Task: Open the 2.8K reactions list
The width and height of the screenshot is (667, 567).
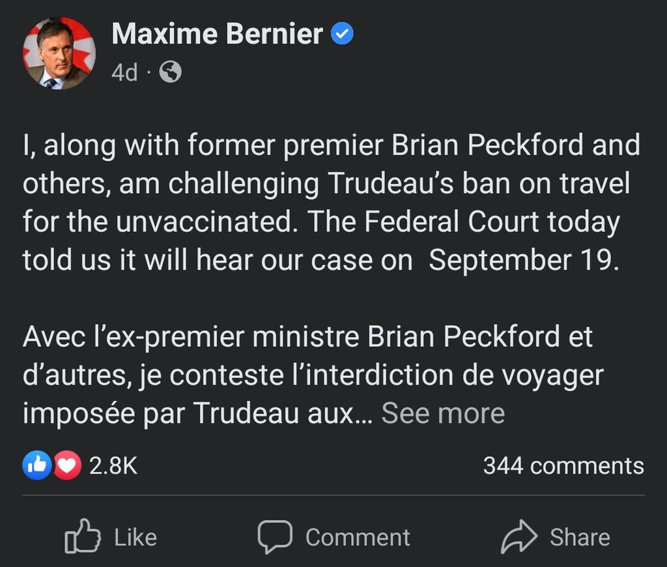Action: pyautogui.click(x=113, y=466)
